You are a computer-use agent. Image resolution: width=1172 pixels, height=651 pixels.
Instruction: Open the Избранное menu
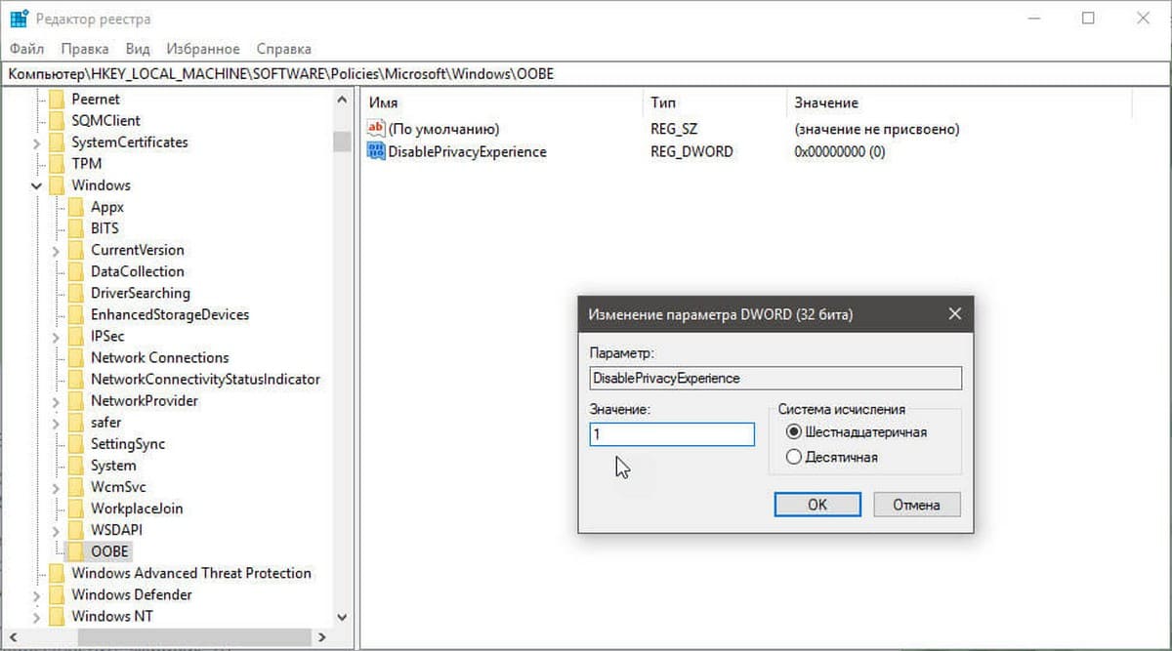click(203, 49)
